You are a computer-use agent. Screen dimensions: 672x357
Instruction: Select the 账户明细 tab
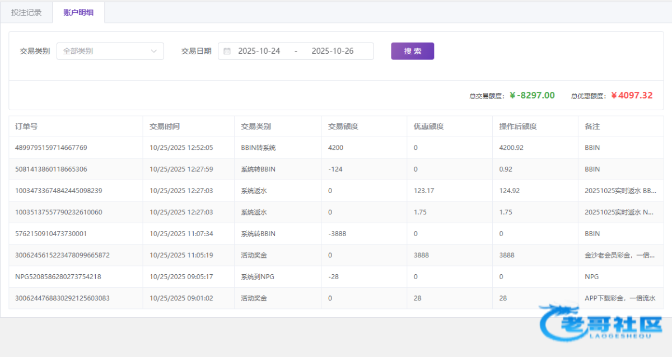[78, 12]
